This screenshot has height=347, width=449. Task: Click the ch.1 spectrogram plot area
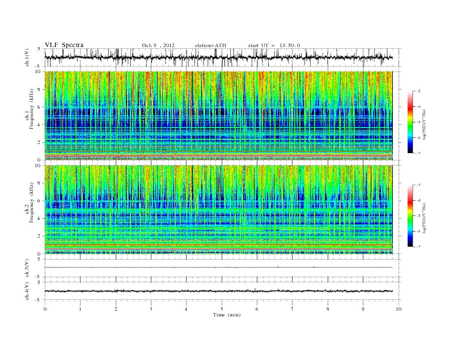[x=219, y=116]
